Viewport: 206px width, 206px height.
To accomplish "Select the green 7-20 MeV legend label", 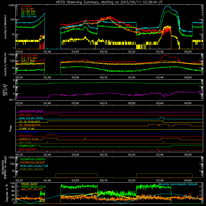I will click(28, 63).
